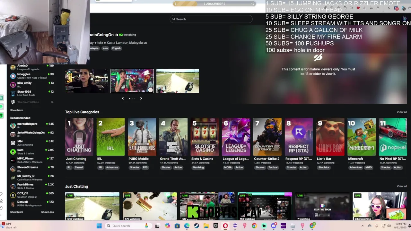Expand followed channels with Show More
This screenshot has height=231, width=411.
coord(17,110)
